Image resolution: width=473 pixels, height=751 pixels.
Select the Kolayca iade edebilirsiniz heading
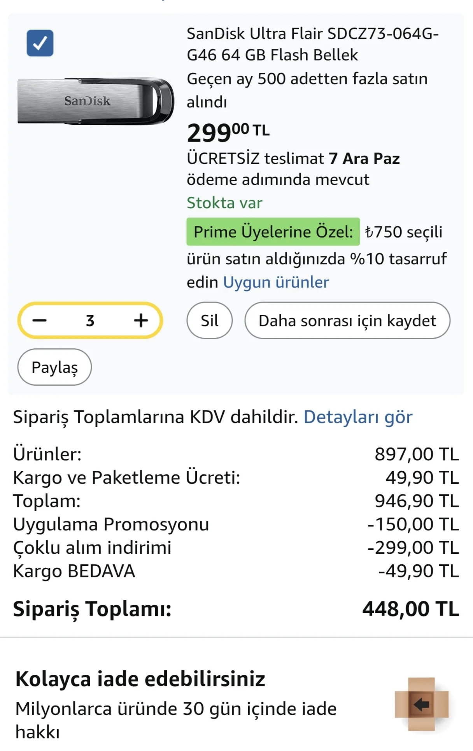point(140,679)
